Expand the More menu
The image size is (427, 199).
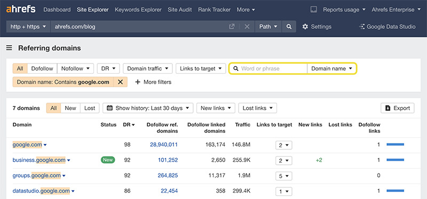point(246,10)
